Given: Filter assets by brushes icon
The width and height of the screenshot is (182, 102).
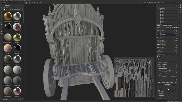Looking at the screenshot, I should coord(13,9).
